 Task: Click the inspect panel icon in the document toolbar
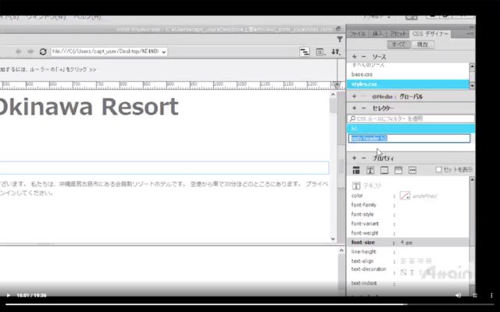coord(320,51)
